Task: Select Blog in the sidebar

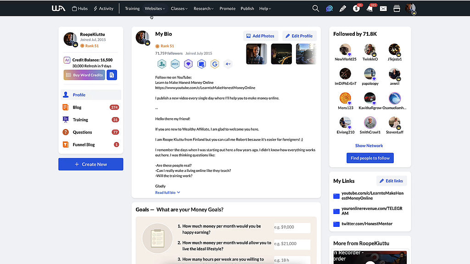Action: [x=91, y=107]
